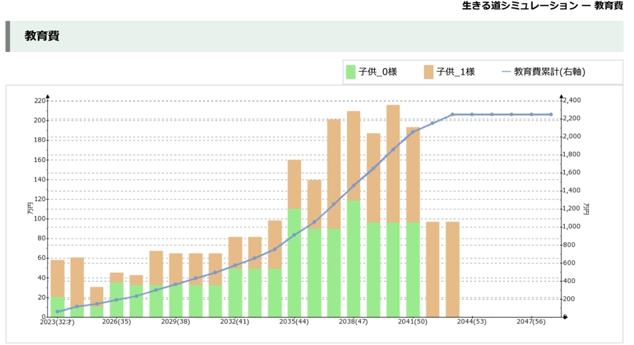The width and height of the screenshot is (634, 345).
Task: Click the 2023(32才) x-axis label
Action: pyautogui.click(x=57, y=322)
